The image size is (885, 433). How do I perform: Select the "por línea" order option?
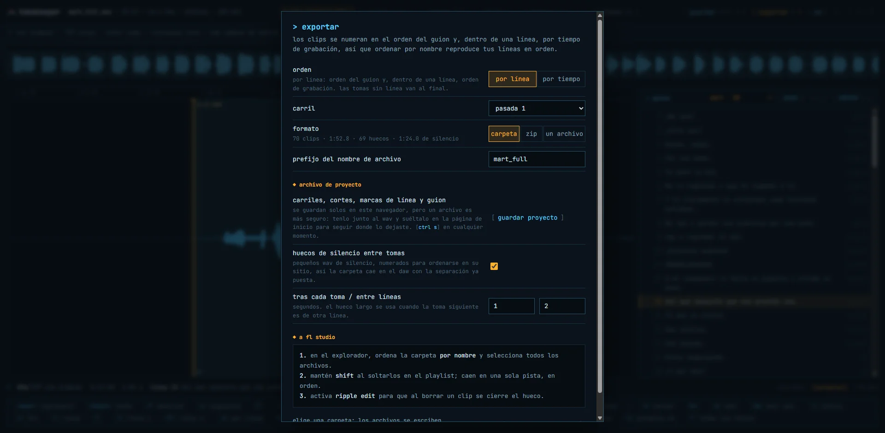coord(513,79)
